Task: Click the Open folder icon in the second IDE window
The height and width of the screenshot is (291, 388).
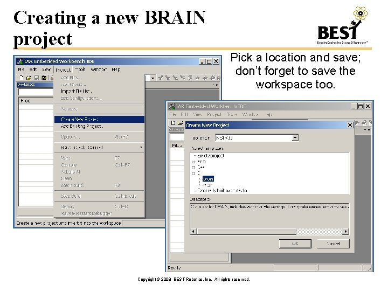Action: 181,122
